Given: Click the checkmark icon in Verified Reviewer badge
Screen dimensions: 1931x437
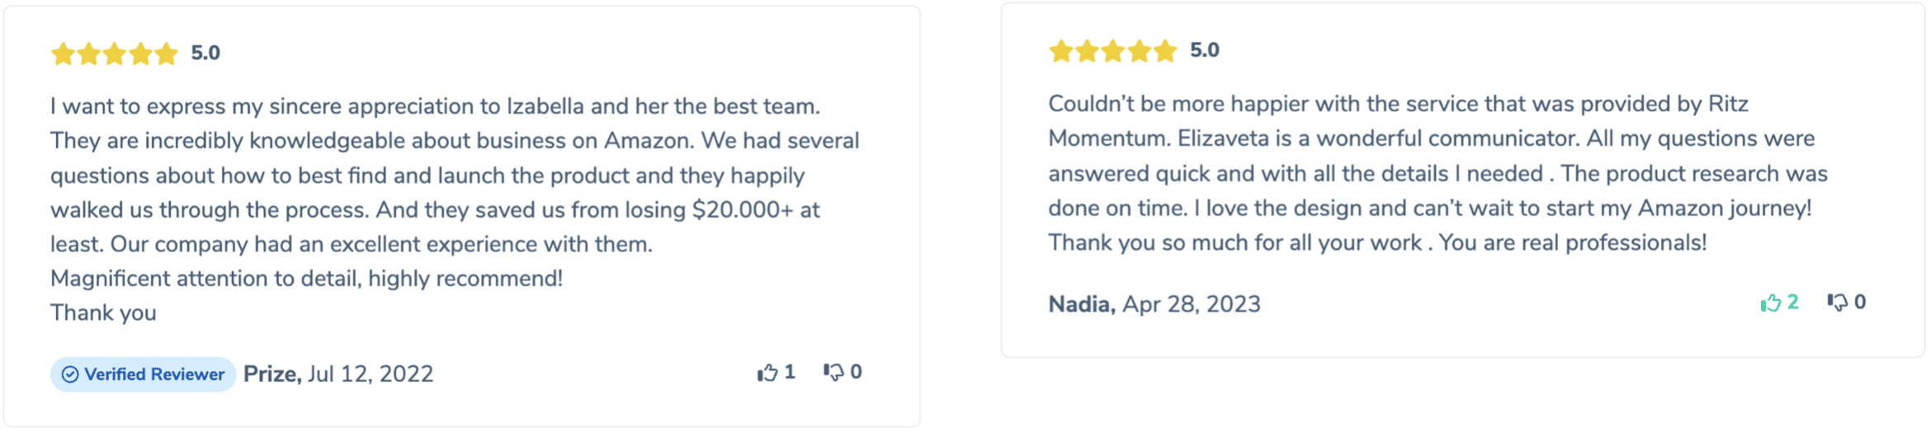Looking at the screenshot, I should (x=71, y=375).
